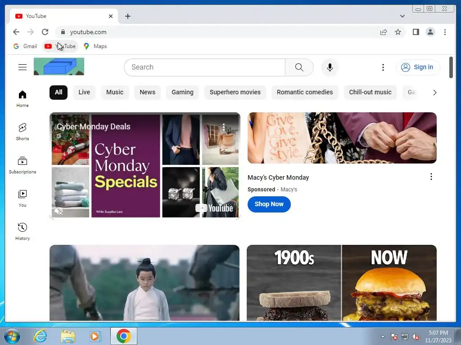Image resolution: width=461 pixels, height=345 pixels.
Task: Select the News category chip
Action: [147, 93]
